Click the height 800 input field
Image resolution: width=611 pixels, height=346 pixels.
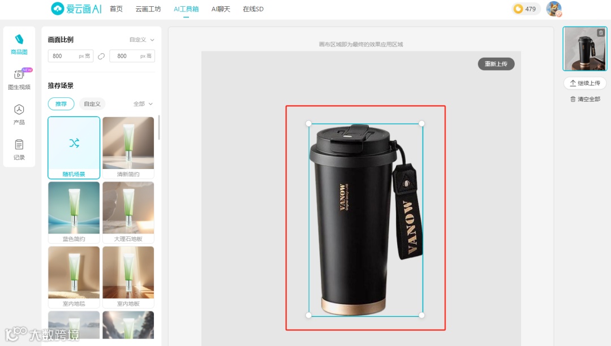tap(132, 56)
